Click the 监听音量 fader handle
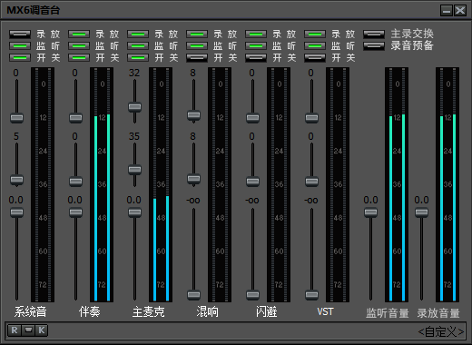Image resolution: width=472 pixels, height=345 pixels. [x=370, y=212]
